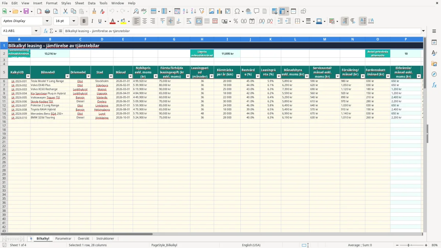Open the Format menu

click(52, 3)
